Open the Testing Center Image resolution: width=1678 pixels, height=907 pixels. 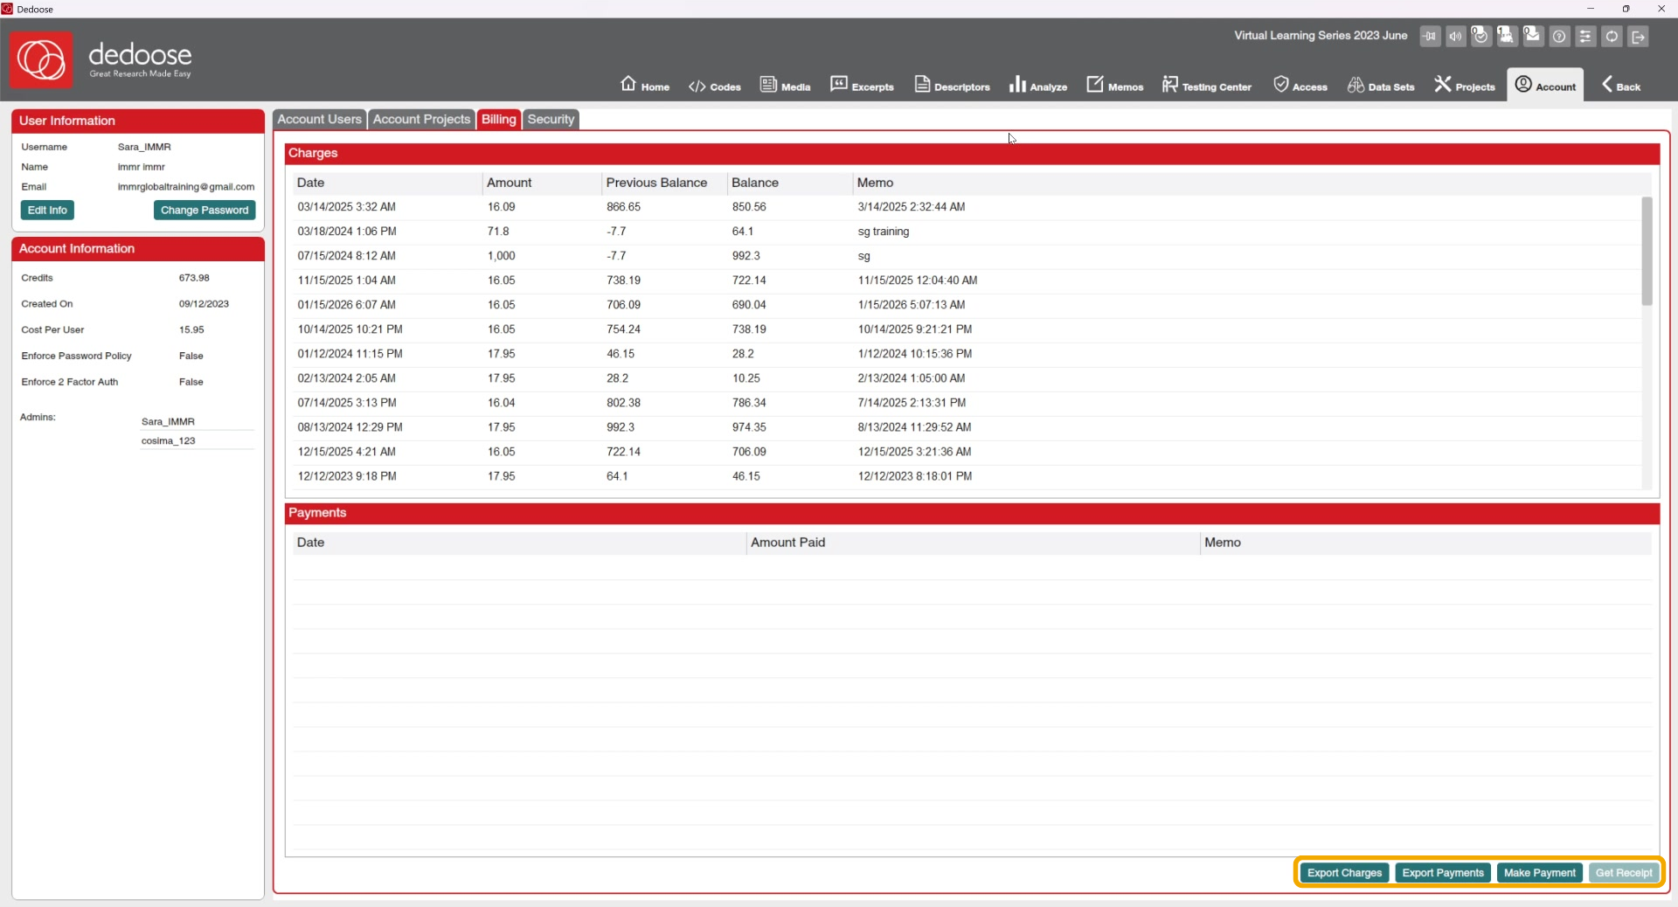1206,85
